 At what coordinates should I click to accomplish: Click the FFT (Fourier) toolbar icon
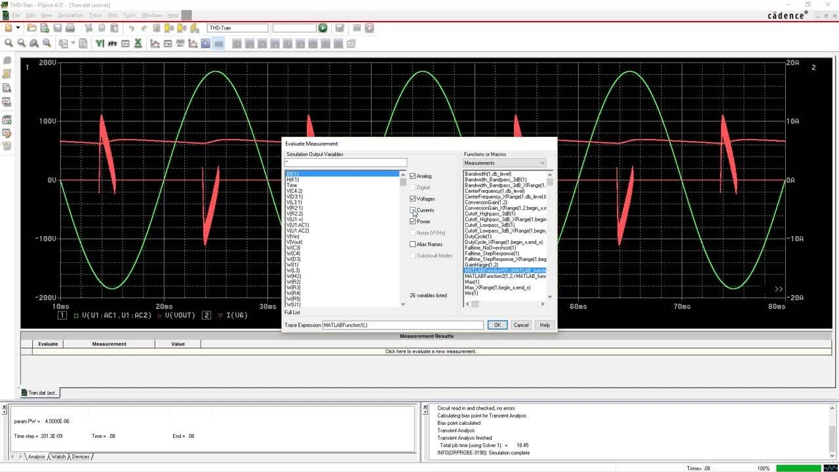(113, 43)
